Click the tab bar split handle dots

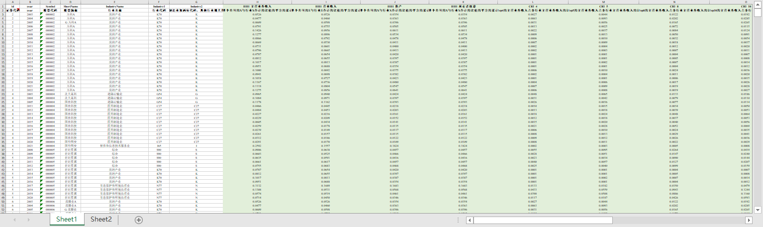tap(458, 220)
